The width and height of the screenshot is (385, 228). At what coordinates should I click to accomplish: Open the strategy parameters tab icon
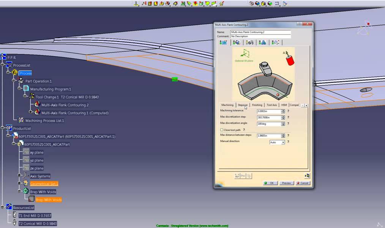tap(223, 42)
